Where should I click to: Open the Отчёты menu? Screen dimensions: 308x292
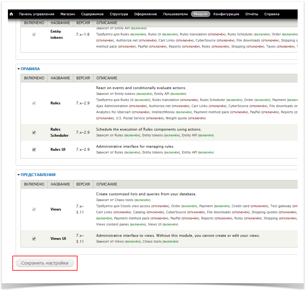pyautogui.click(x=252, y=14)
